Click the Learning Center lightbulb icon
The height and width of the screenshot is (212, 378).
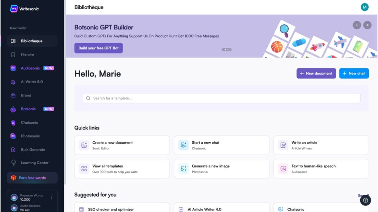14,163
